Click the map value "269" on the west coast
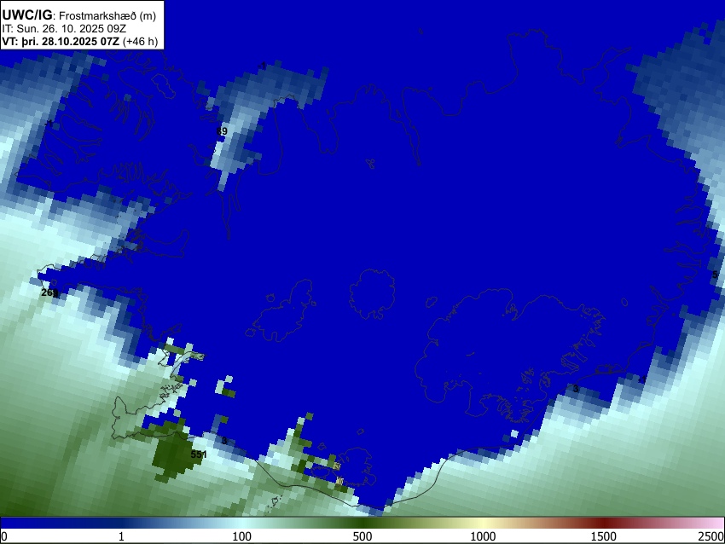The height and width of the screenshot is (544, 725). (49, 292)
